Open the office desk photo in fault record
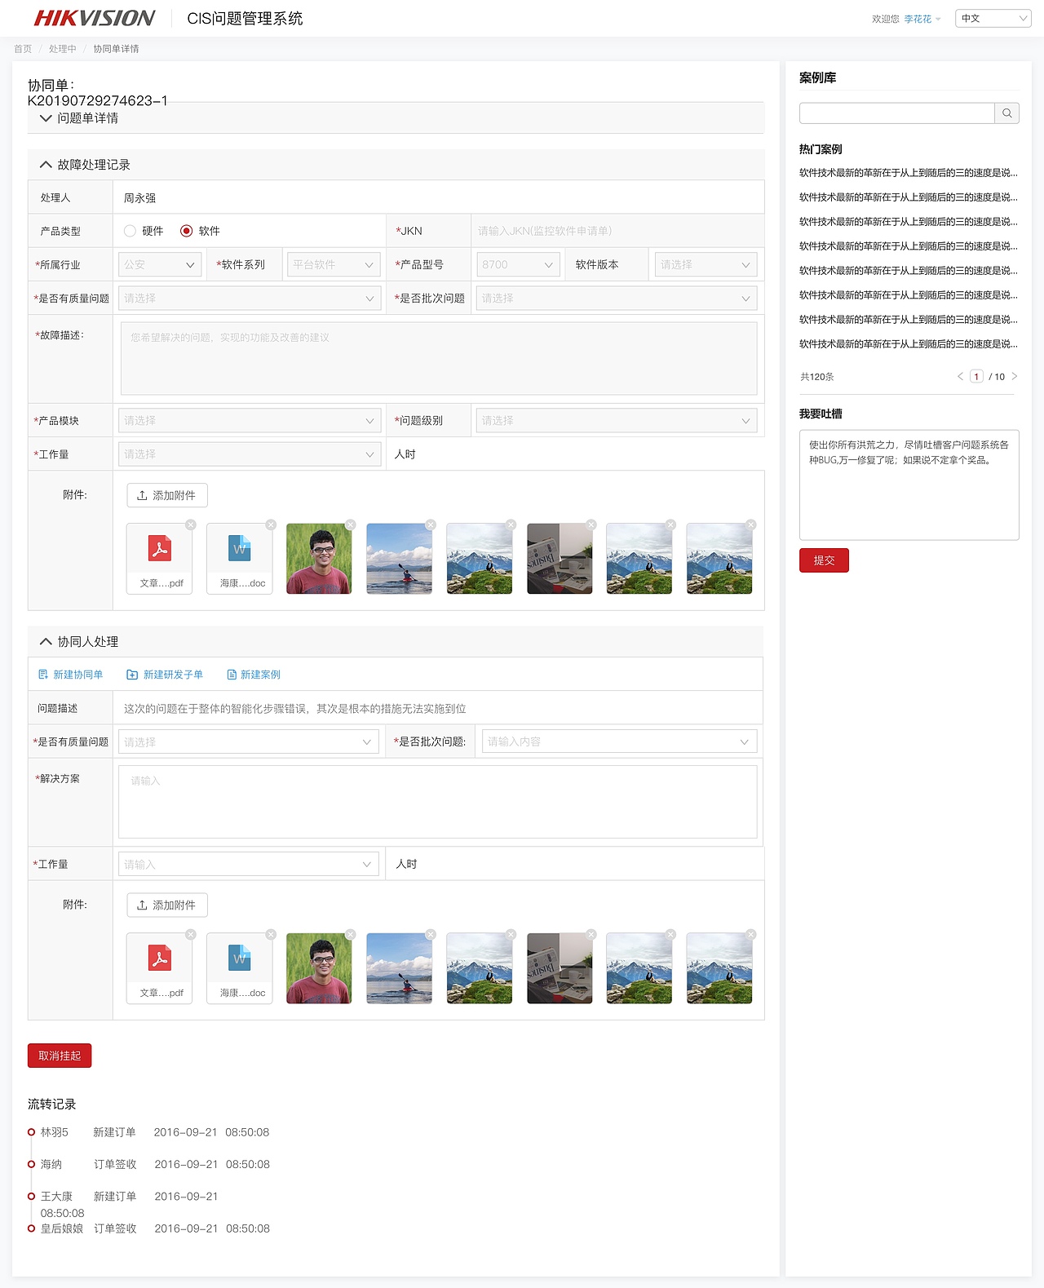 [560, 559]
